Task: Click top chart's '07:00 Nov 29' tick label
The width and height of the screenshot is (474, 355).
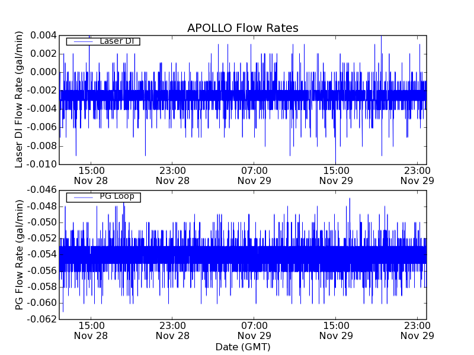Action: 254,176
